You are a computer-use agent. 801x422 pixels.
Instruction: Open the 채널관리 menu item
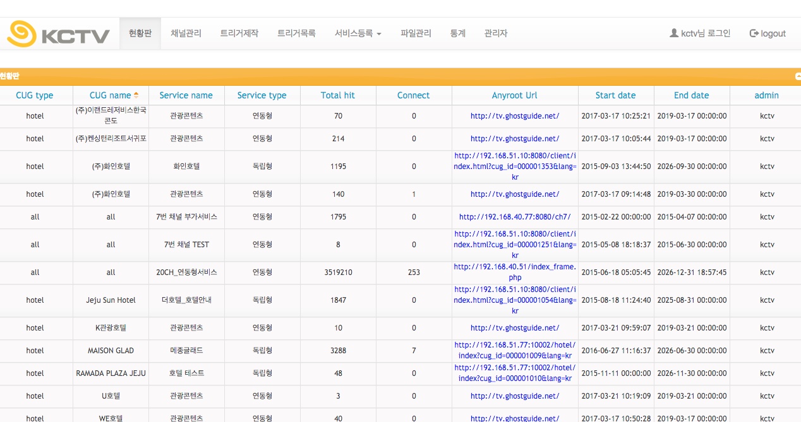click(186, 33)
